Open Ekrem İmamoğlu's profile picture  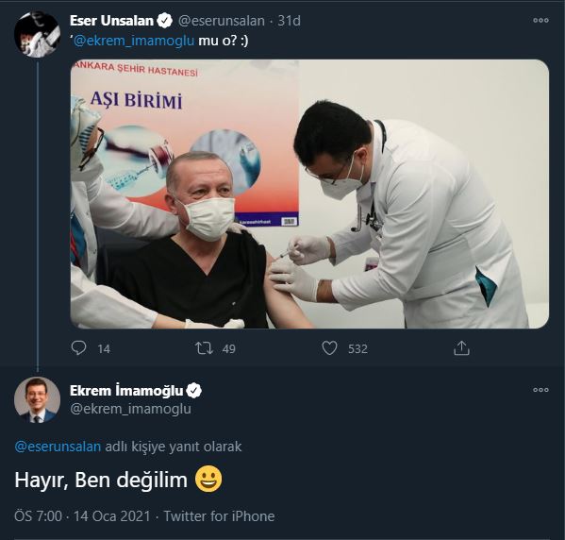tap(37, 399)
